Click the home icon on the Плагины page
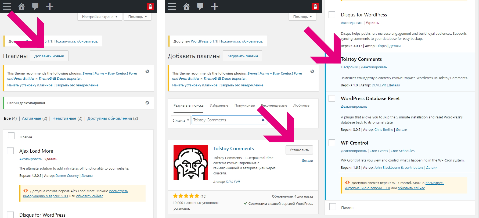 (21, 6)
